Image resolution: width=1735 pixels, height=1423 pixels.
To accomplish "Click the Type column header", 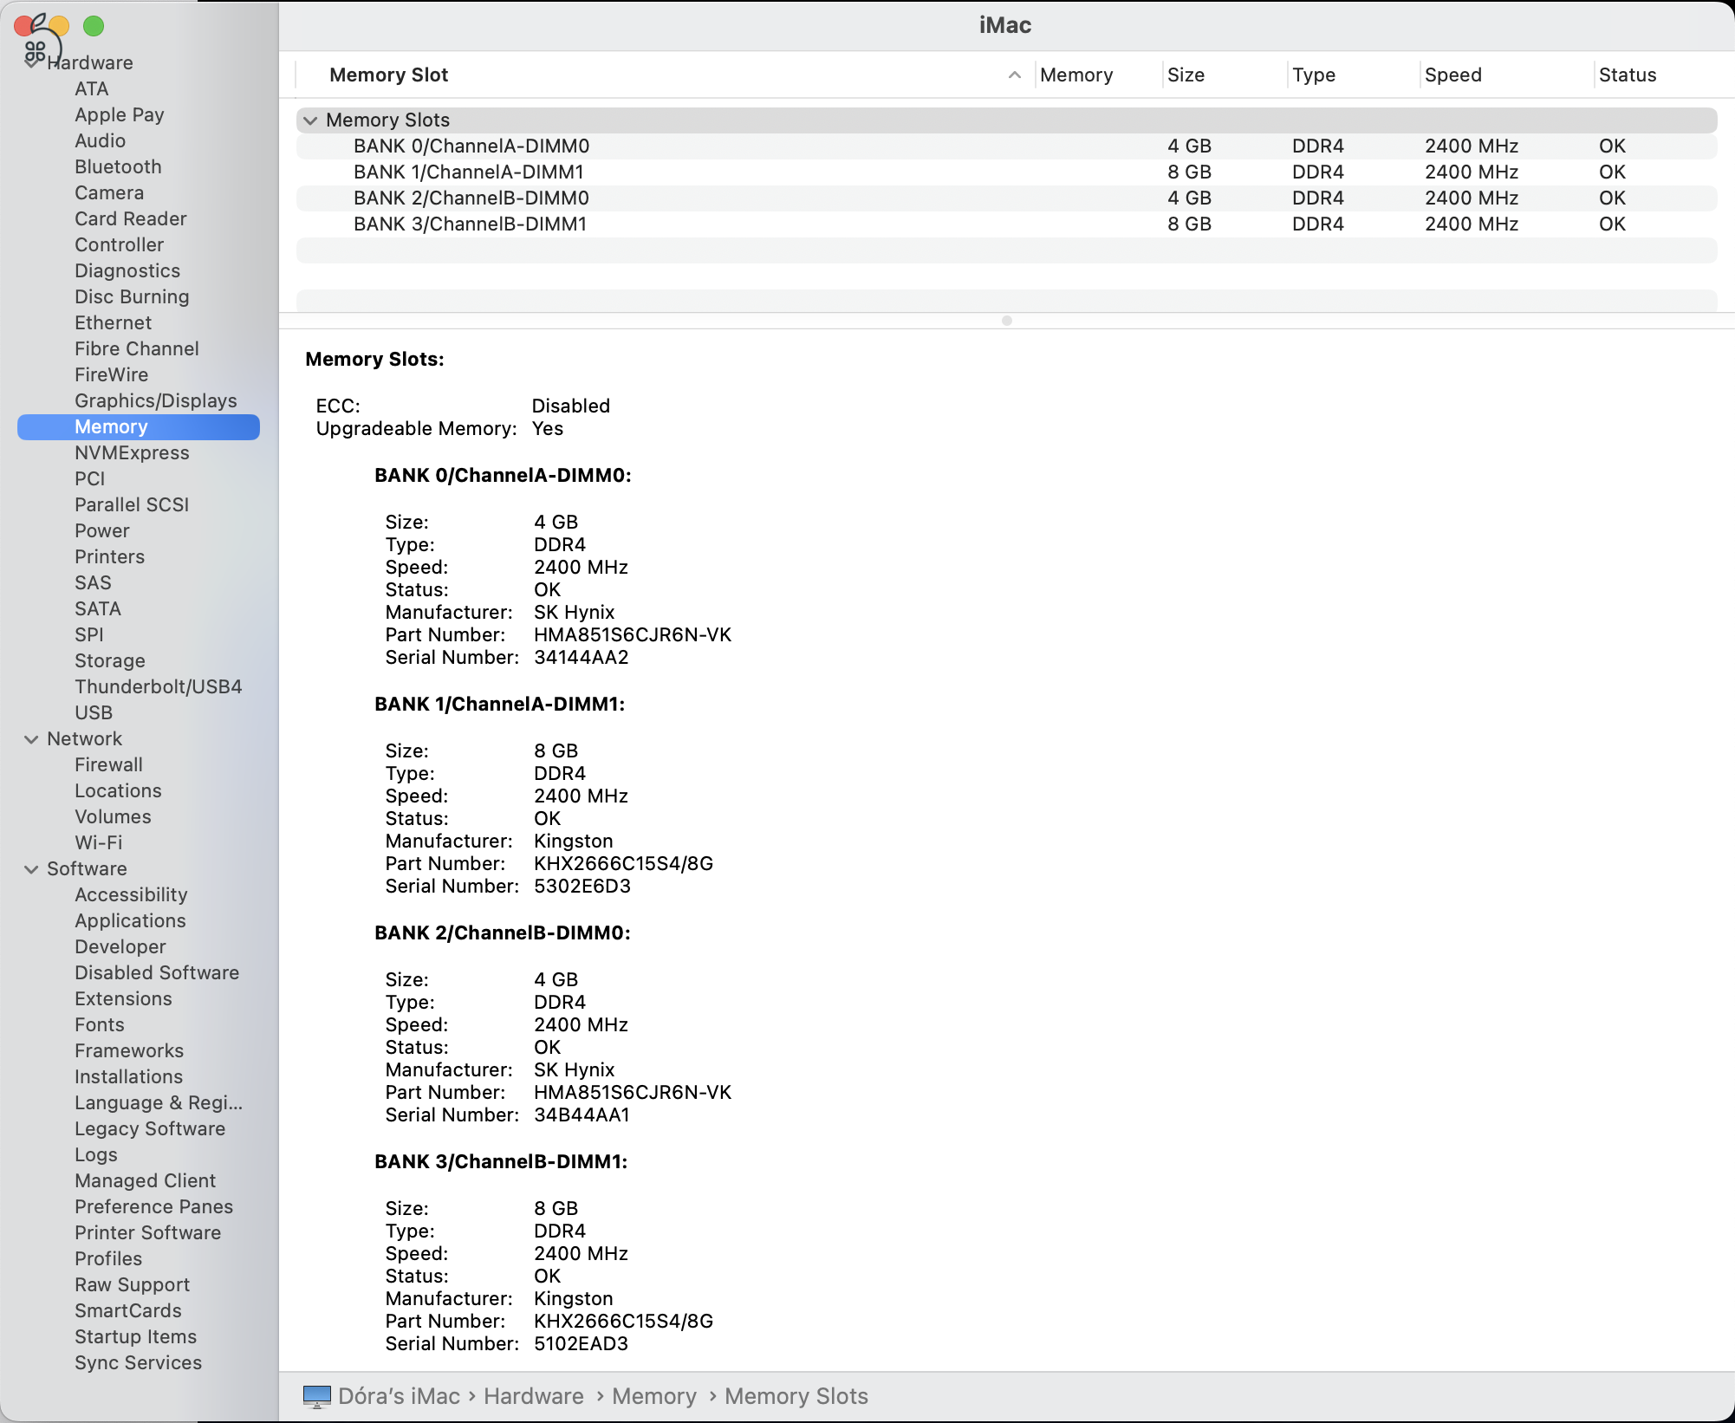I will pos(1313,75).
